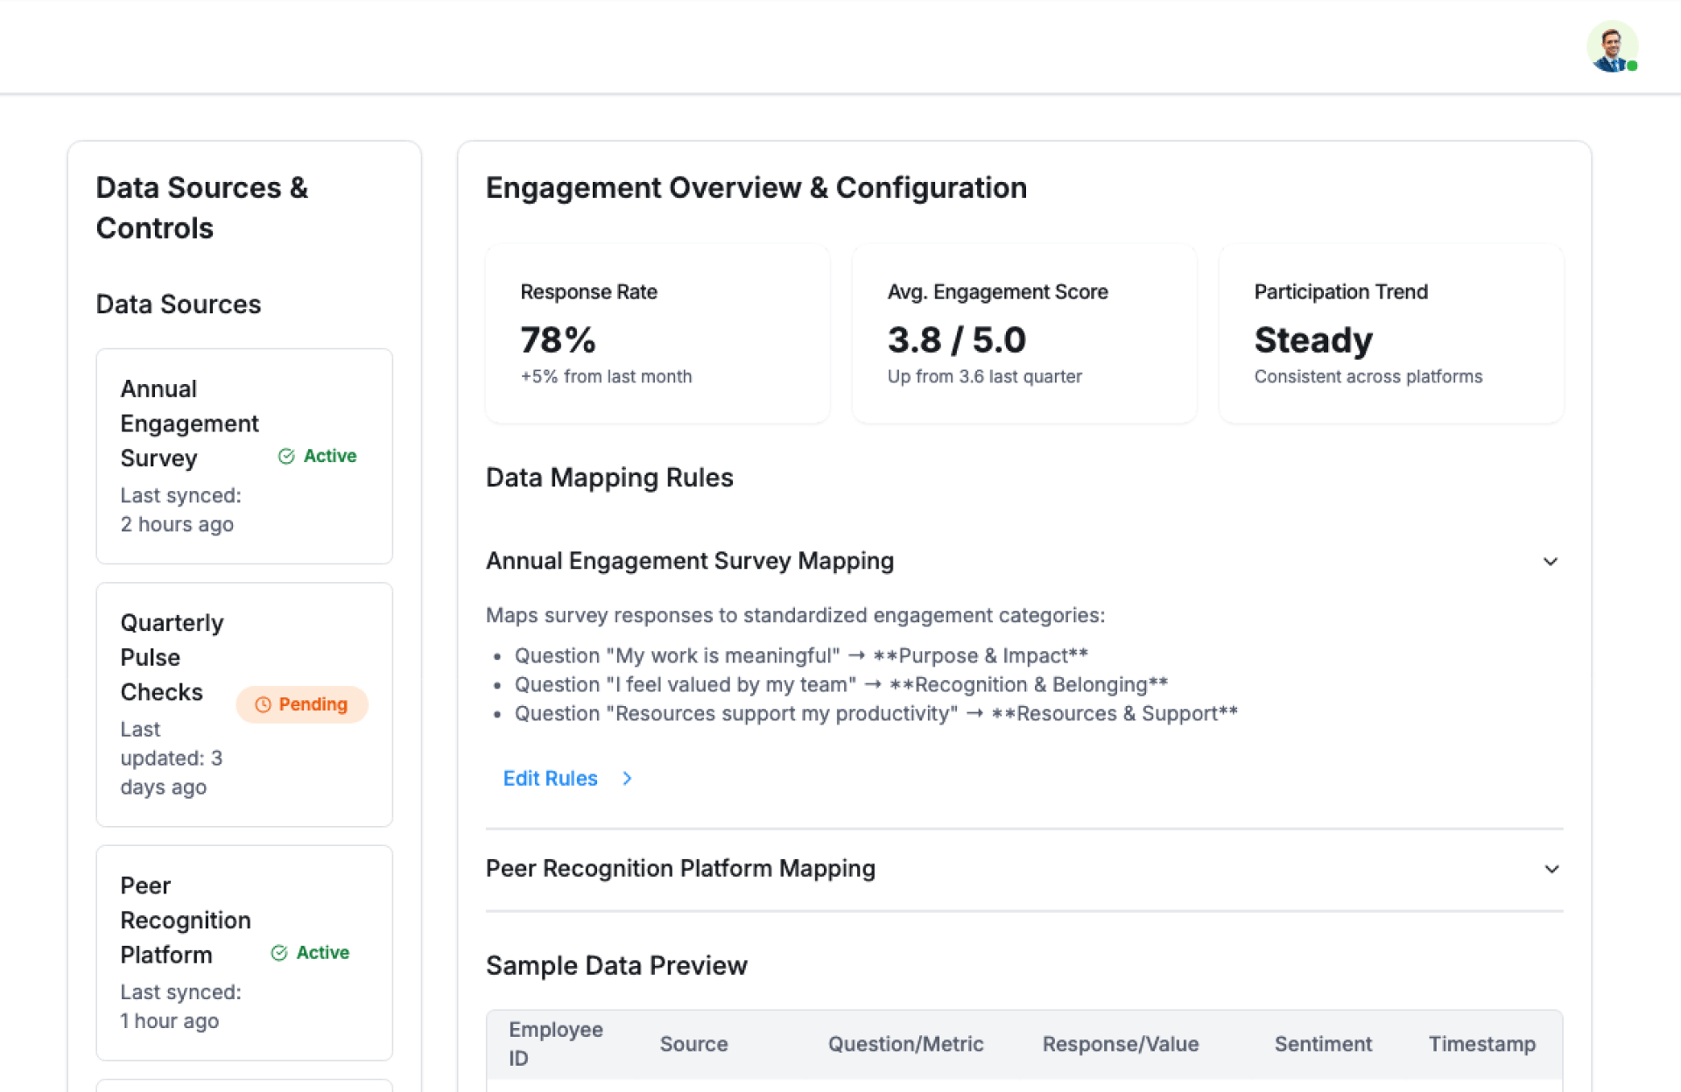Click the Edit Rules link
The image size is (1681, 1092).
[x=550, y=778]
